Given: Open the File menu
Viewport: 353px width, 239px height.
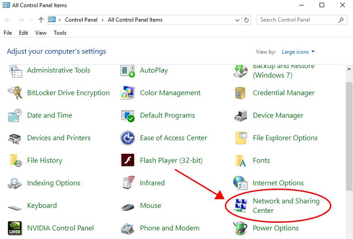Looking at the screenshot, I should 8,33.
